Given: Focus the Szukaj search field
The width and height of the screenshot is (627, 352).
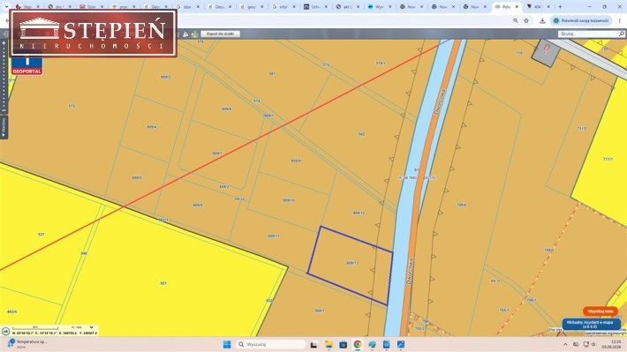Looking at the screenshot, I should (588, 34).
